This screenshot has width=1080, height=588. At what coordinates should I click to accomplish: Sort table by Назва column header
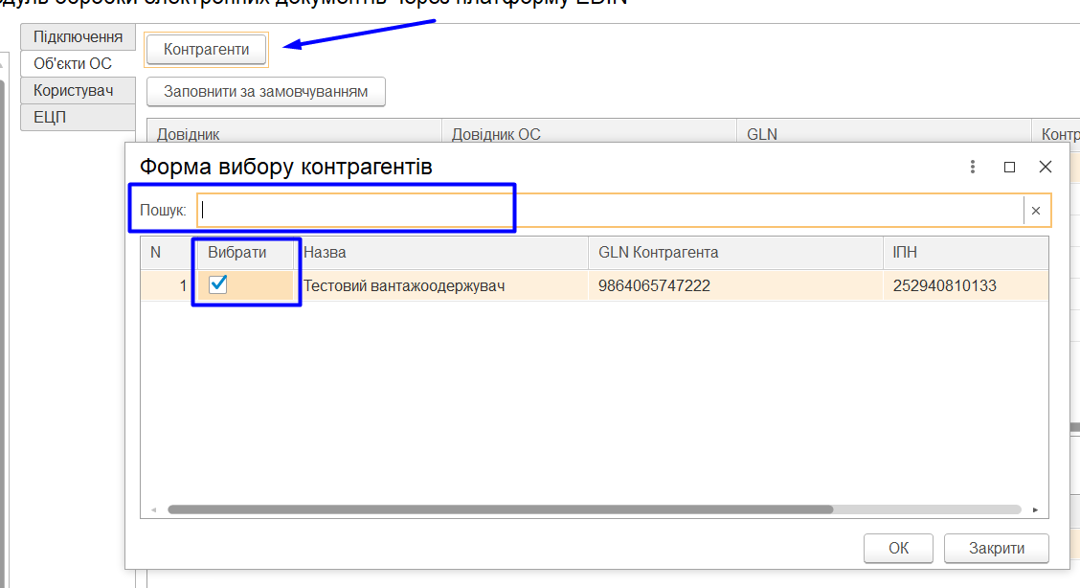click(x=442, y=253)
